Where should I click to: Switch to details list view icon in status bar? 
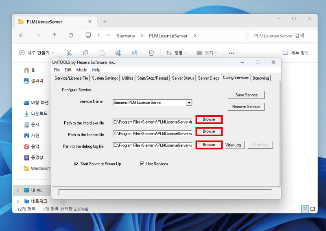(305, 209)
